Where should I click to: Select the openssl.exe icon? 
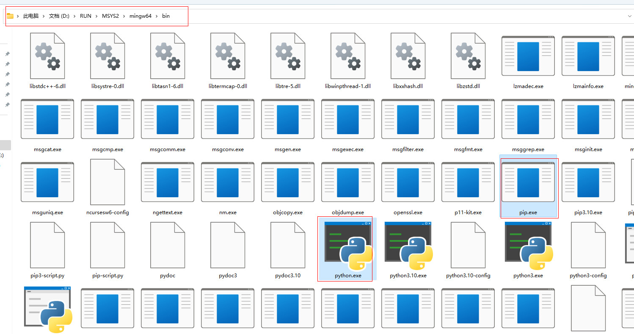click(x=408, y=182)
